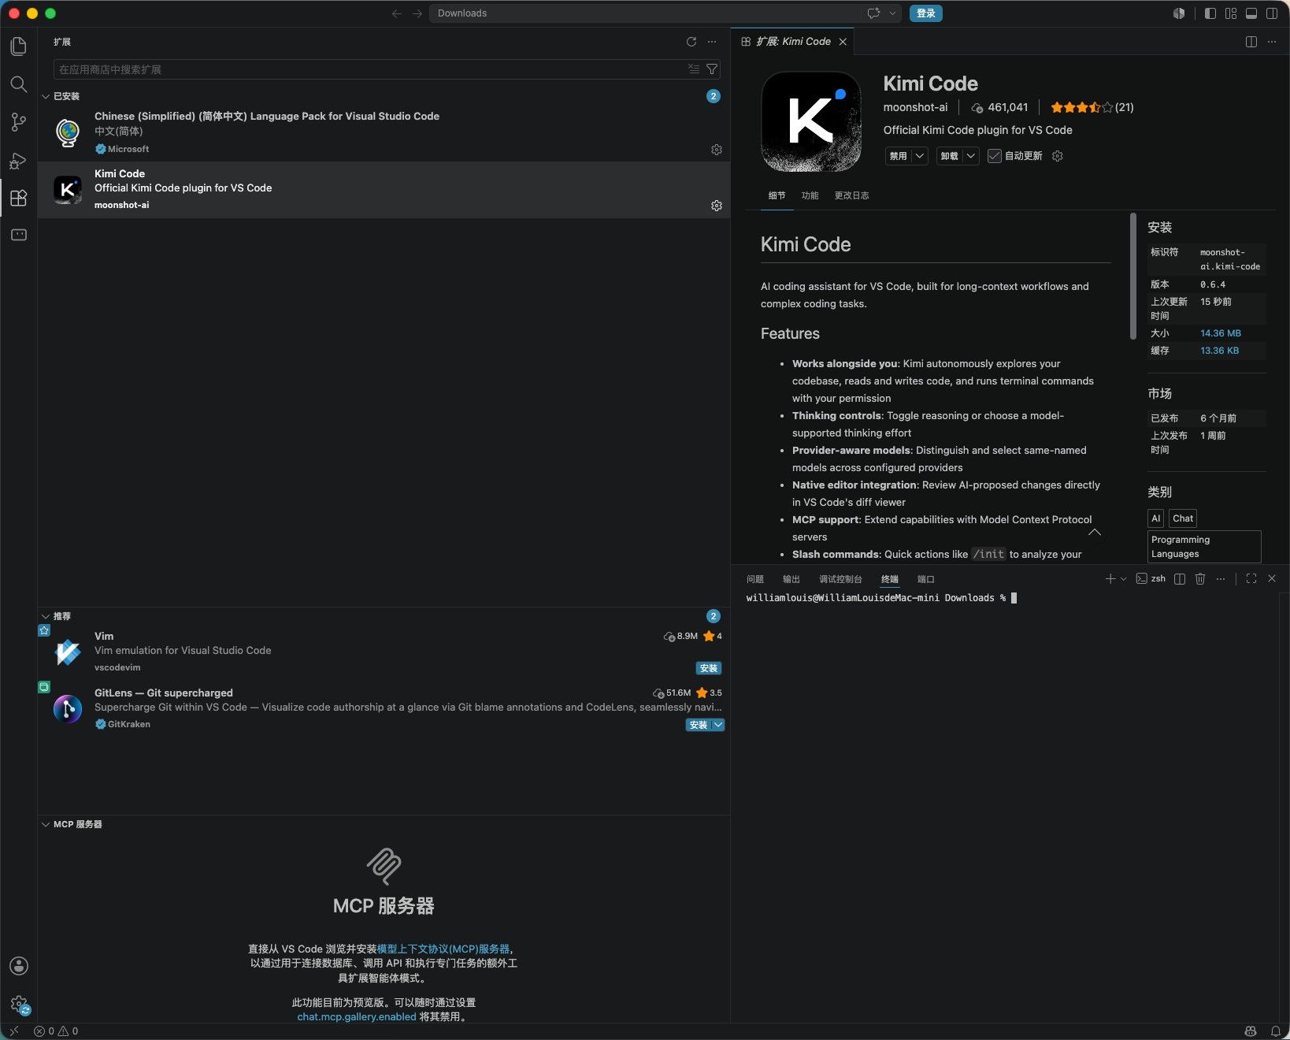Viewport: 1290px width, 1040px height.
Task: Open the extensions view more actions menu
Action: click(712, 42)
